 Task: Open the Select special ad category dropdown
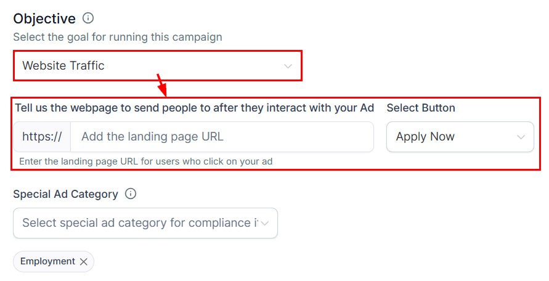click(x=139, y=223)
